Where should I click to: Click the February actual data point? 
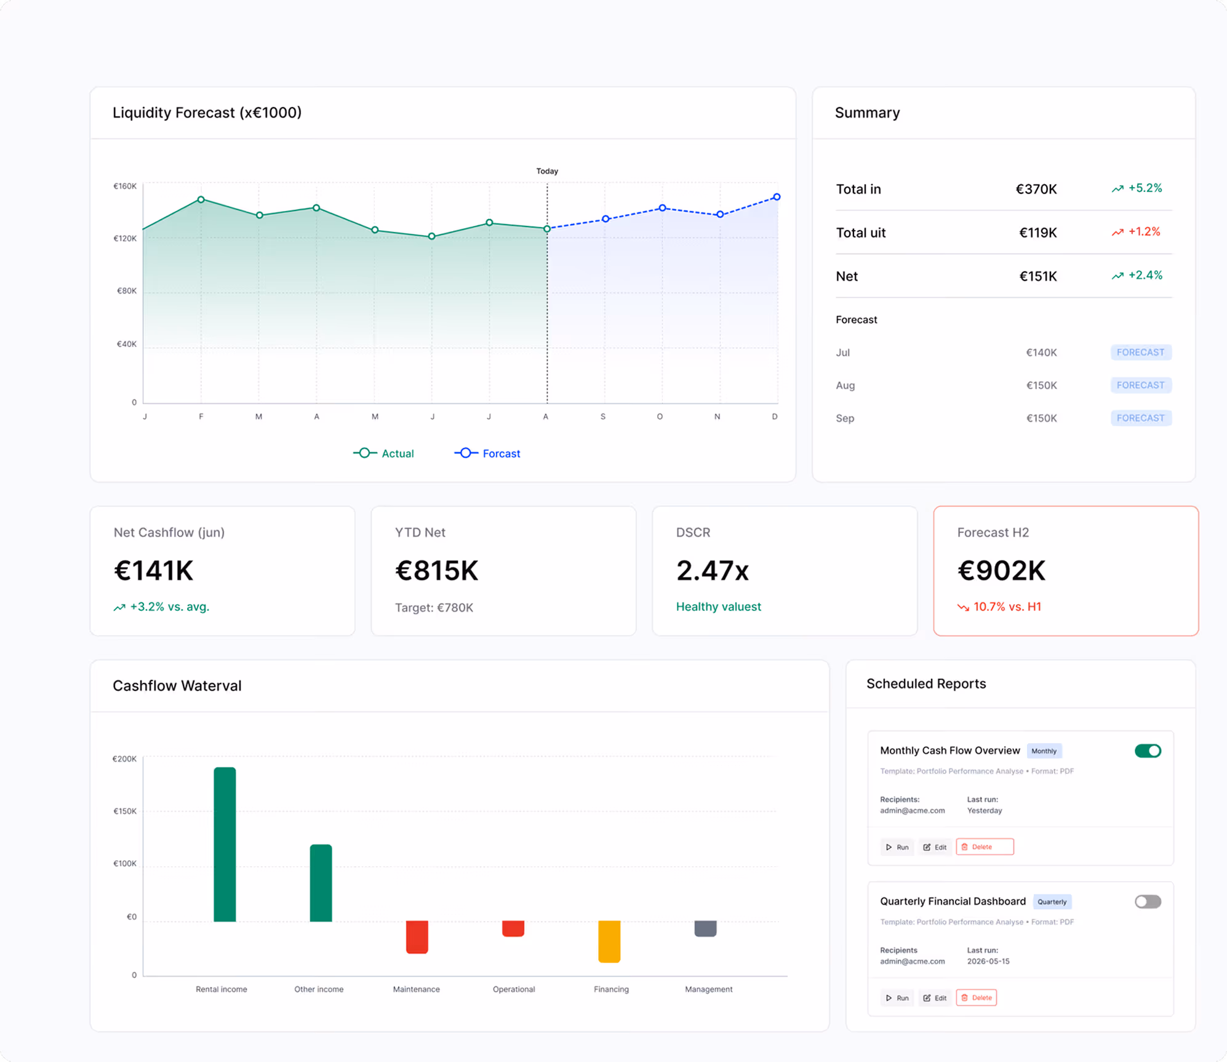201,199
